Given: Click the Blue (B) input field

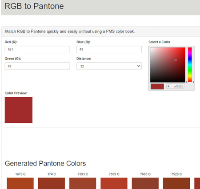Looking at the screenshot, I should (109, 49).
